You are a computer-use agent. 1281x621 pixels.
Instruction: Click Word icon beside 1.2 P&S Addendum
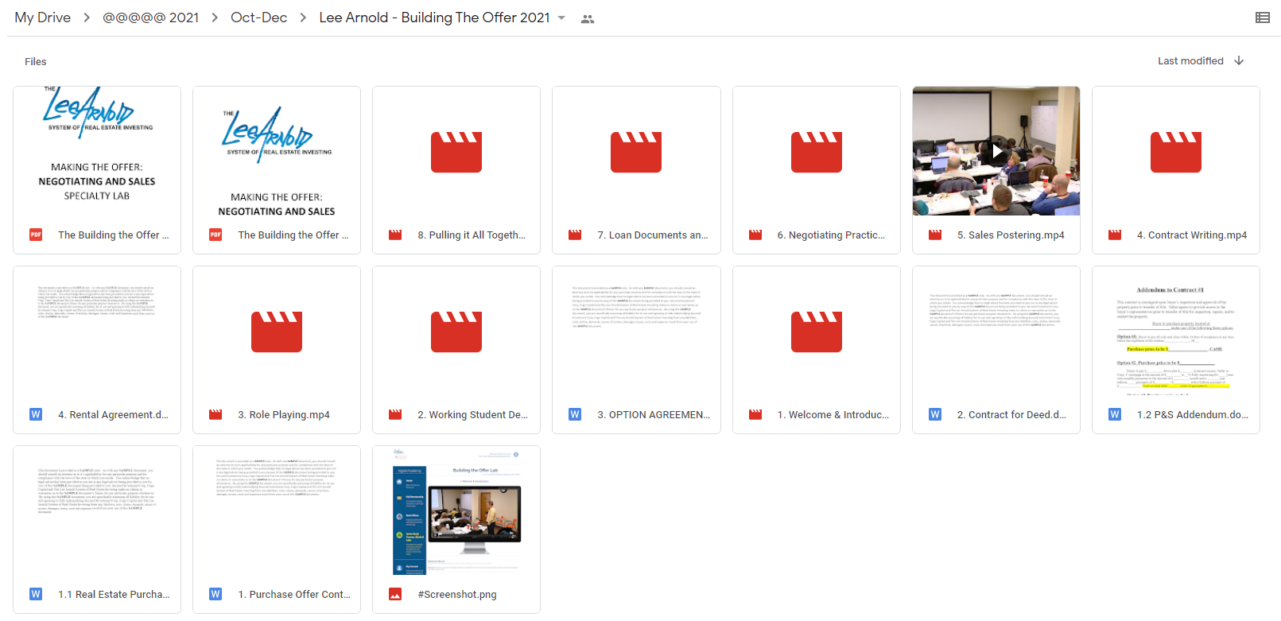(1115, 414)
